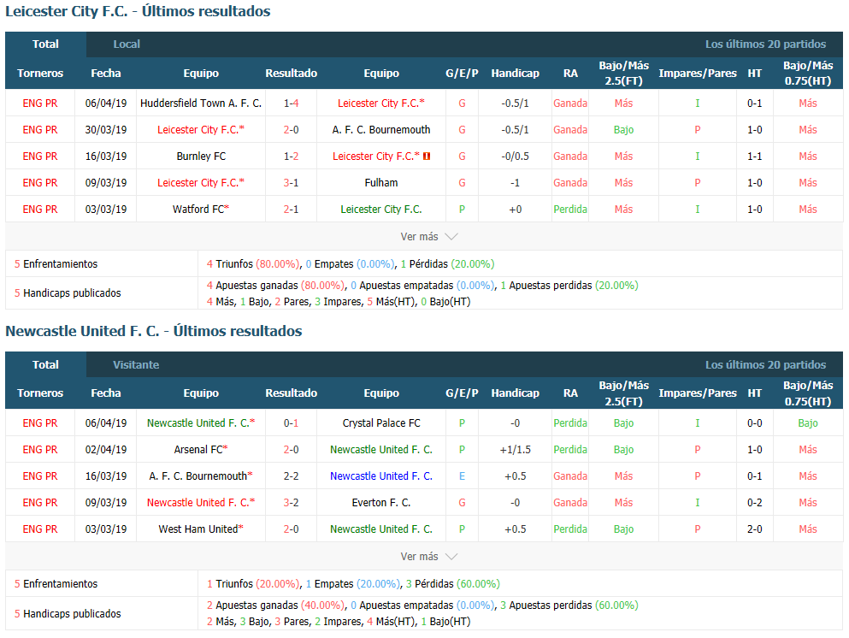Viewport: 849px width, 638px height.
Task: Click Perdida in the Watford FC row
Action: point(570,209)
